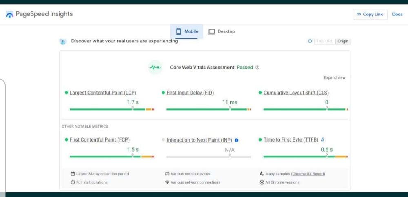Click the gray status dot beside INP
Screen dimensions: 408x197
(164, 140)
